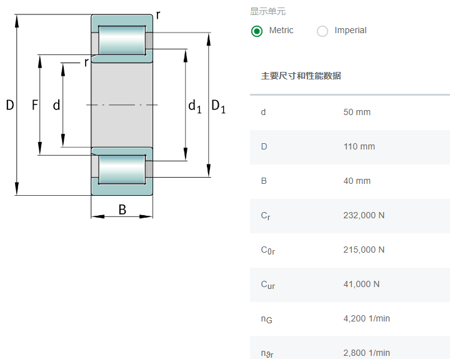Image resolution: width=450 pixels, height=359 pixels.
Task: Select the Metric radio button
Action: pos(257,31)
